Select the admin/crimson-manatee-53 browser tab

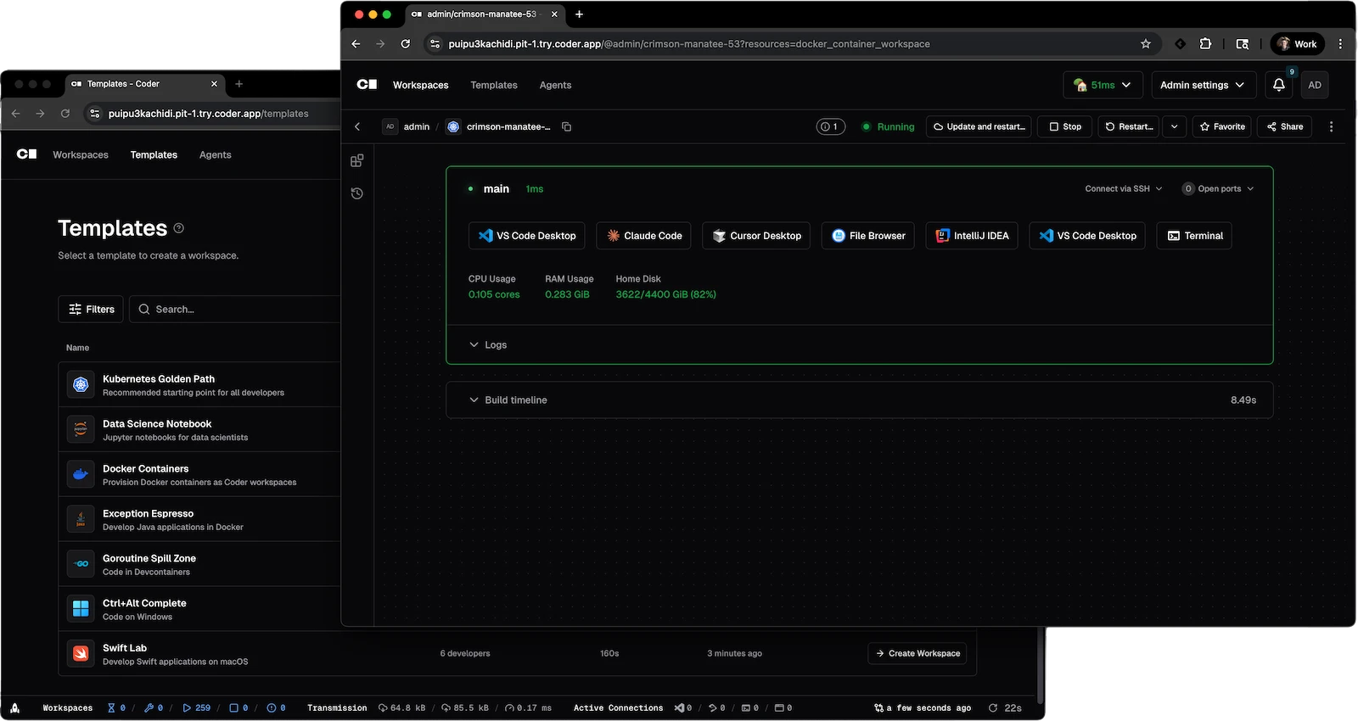pos(484,14)
